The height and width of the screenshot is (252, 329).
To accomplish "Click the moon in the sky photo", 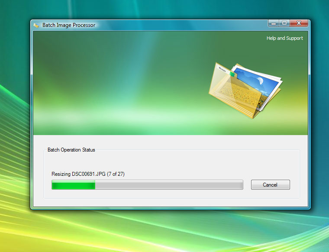I will click(260, 81).
